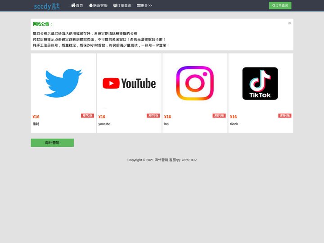Select the TikTok logo product image
The width and height of the screenshot is (324, 243).
coord(260,84)
